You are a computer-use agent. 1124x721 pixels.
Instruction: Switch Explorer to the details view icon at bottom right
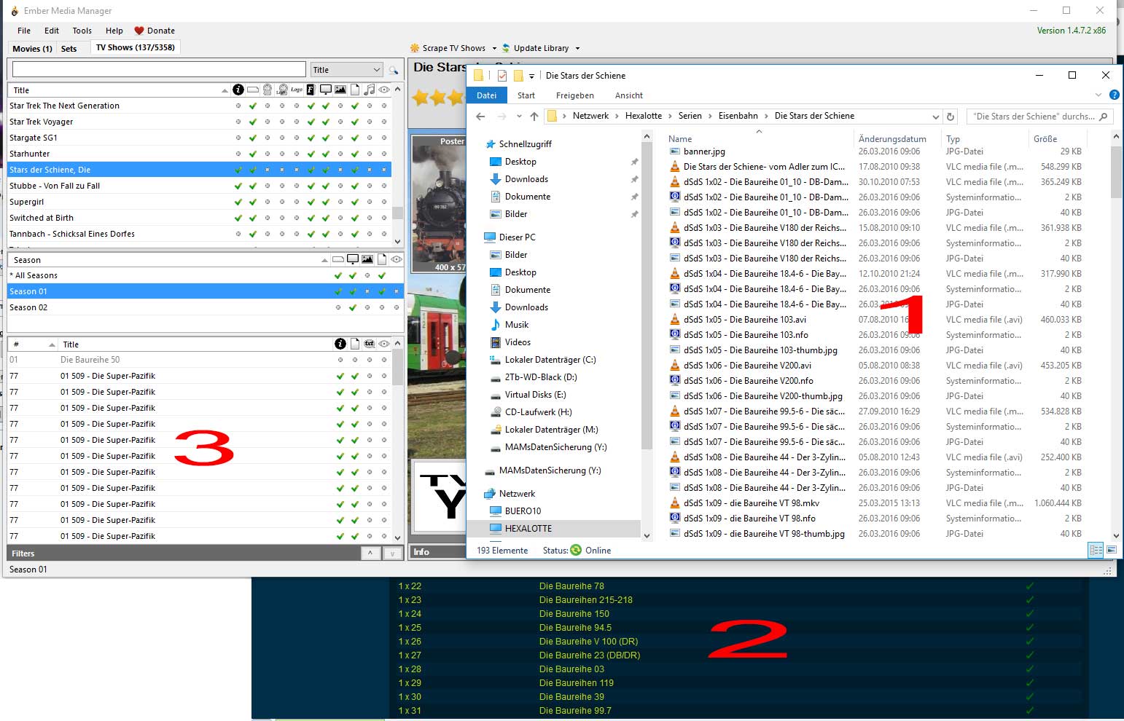click(x=1096, y=551)
